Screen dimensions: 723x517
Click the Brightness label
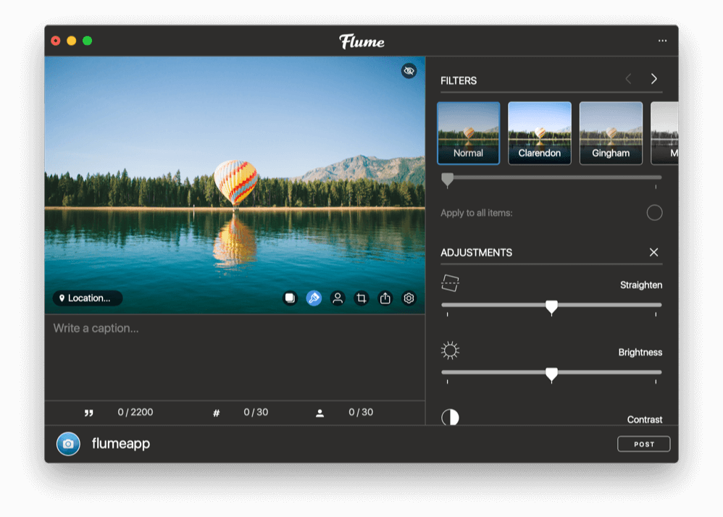pyautogui.click(x=640, y=352)
